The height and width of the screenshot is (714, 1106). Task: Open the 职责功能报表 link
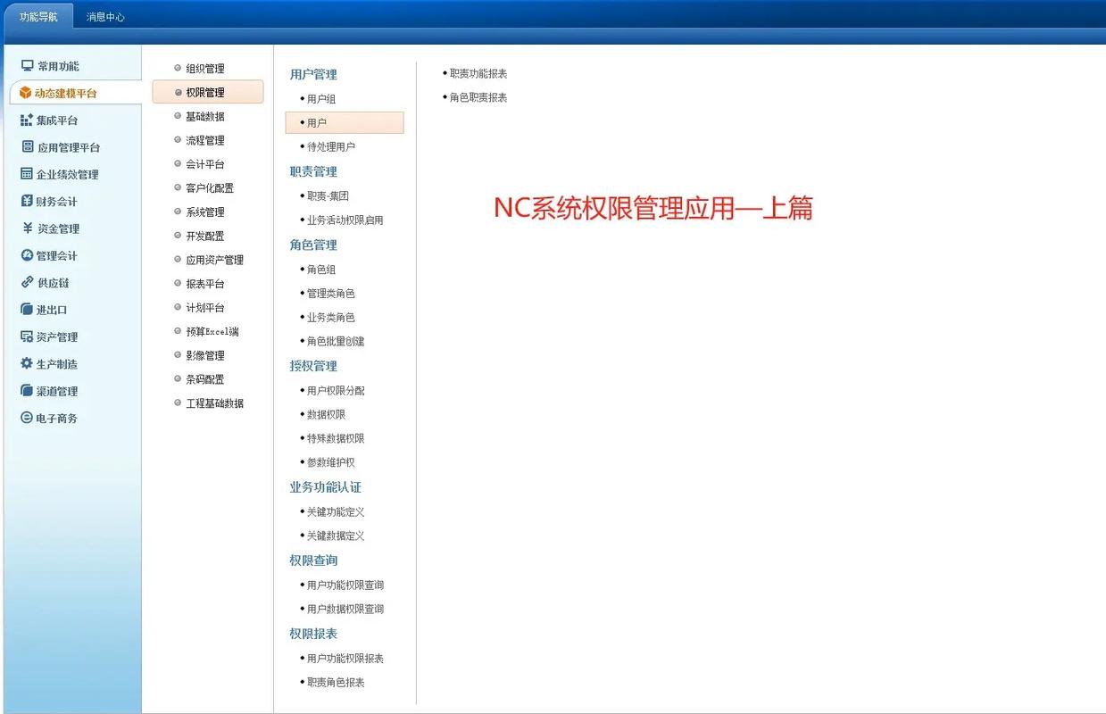pos(478,73)
